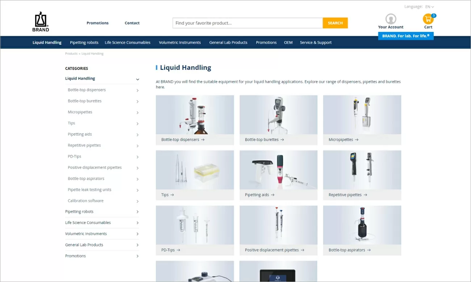Expand Micropipettes subcategory chevron in sidebar
This screenshot has width=471, height=282.
[137, 112]
